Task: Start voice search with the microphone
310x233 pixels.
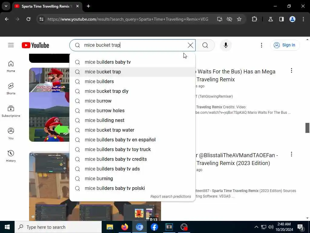Action: [x=226, y=45]
